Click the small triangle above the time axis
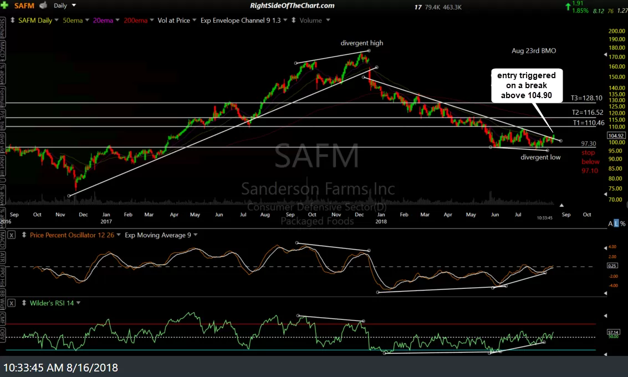Screen dimensions: 628x377 pos(561,205)
